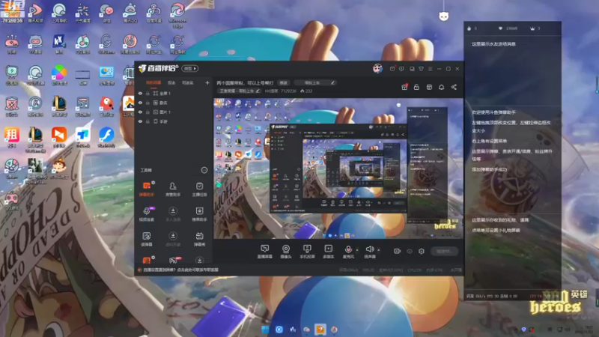Image resolution: width=599 pixels, height=337 pixels.
Task: Collapse the 工具箱 toolbox section
Action: (204, 170)
